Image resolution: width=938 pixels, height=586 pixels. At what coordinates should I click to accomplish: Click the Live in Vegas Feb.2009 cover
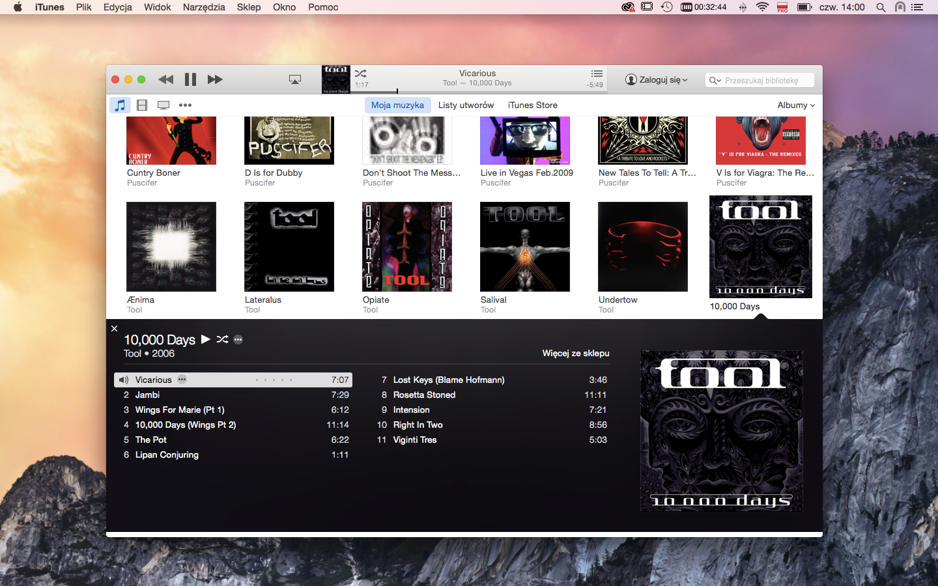(525, 141)
